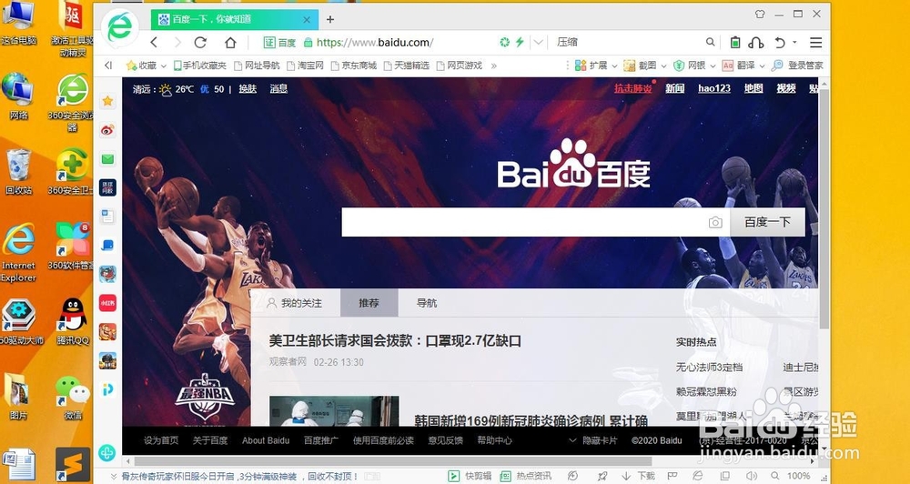
Task: Toggle the sound speaker icon in the status bar
Action: coord(753,476)
